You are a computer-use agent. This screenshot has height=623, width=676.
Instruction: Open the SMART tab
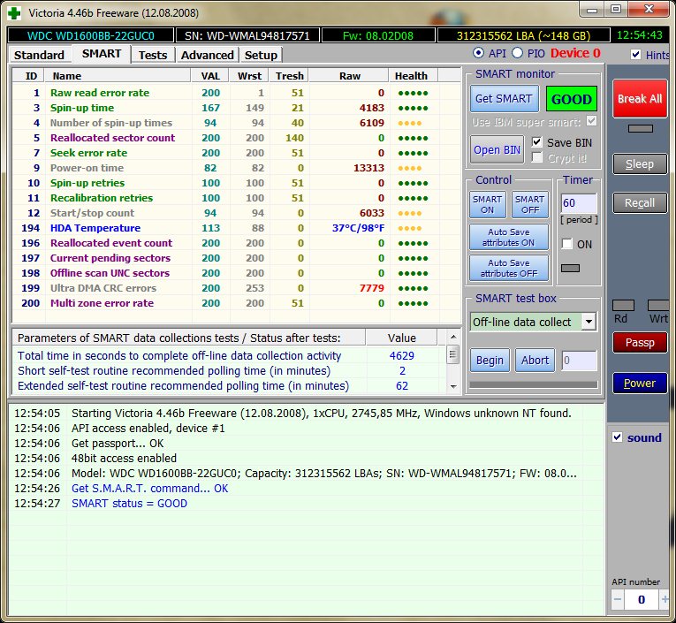pyautogui.click(x=102, y=54)
